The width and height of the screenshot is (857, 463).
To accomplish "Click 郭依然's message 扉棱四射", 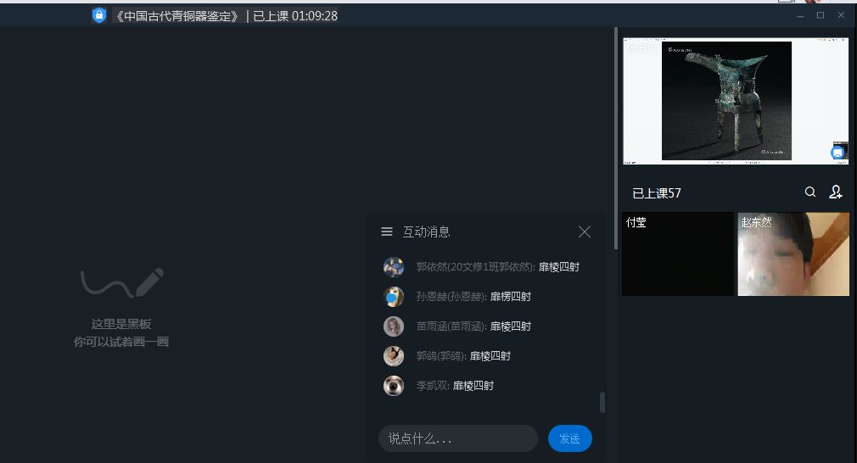I will tap(559, 267).
